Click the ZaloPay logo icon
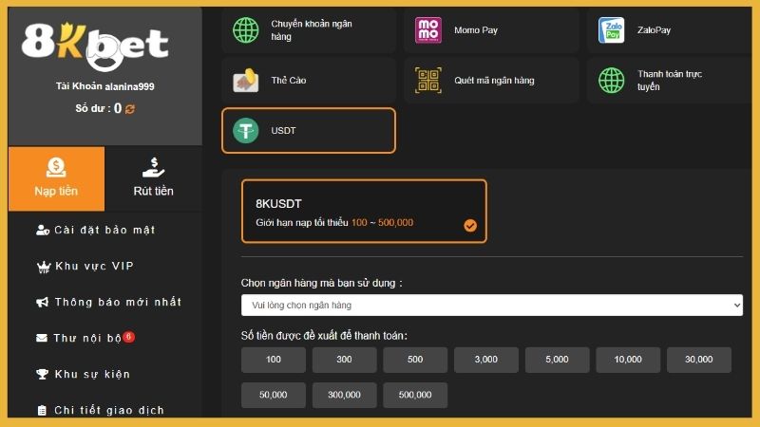 pos(611,30)
